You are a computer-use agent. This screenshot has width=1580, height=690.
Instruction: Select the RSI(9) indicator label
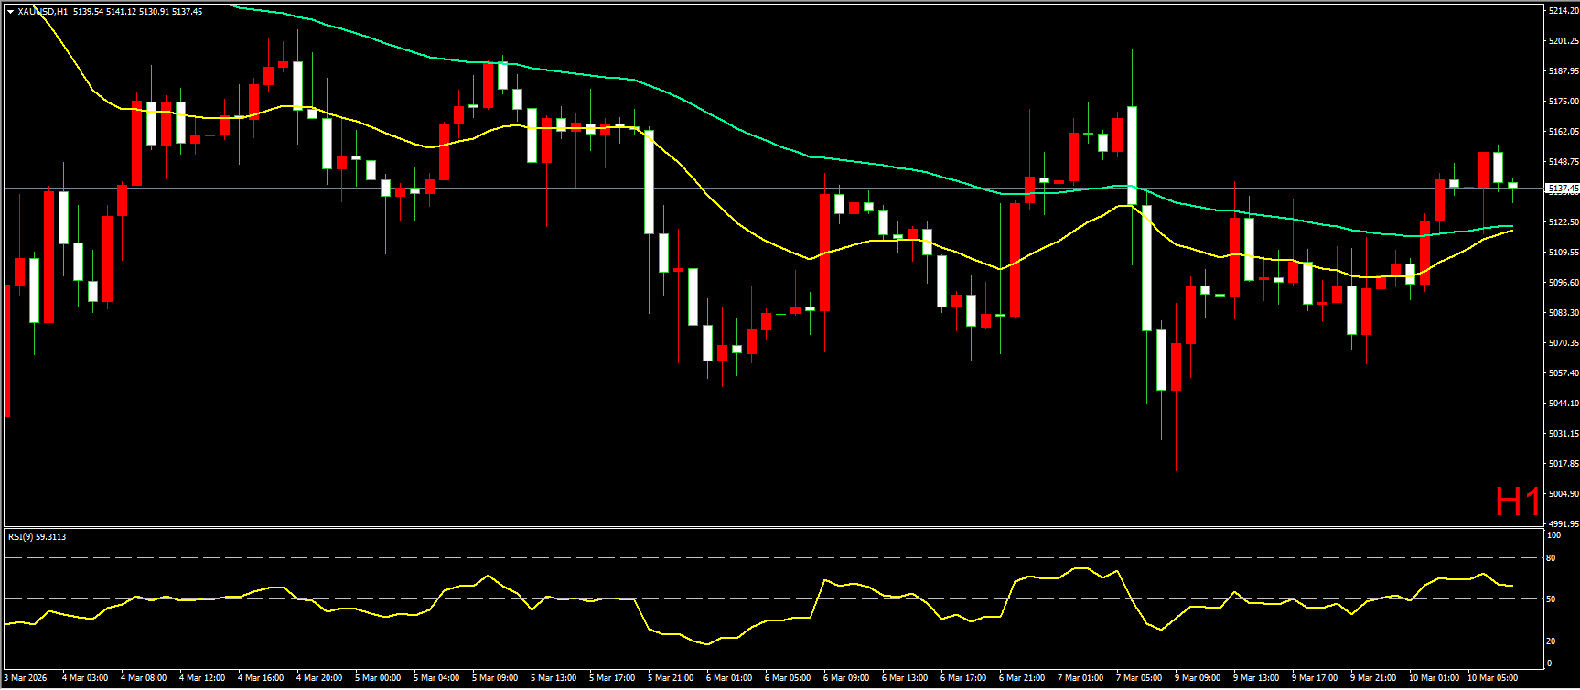pyautogui.click(x=37, y=537)
